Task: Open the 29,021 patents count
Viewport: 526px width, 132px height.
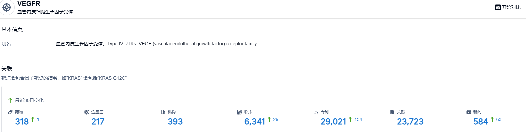Action: [333, 122]
